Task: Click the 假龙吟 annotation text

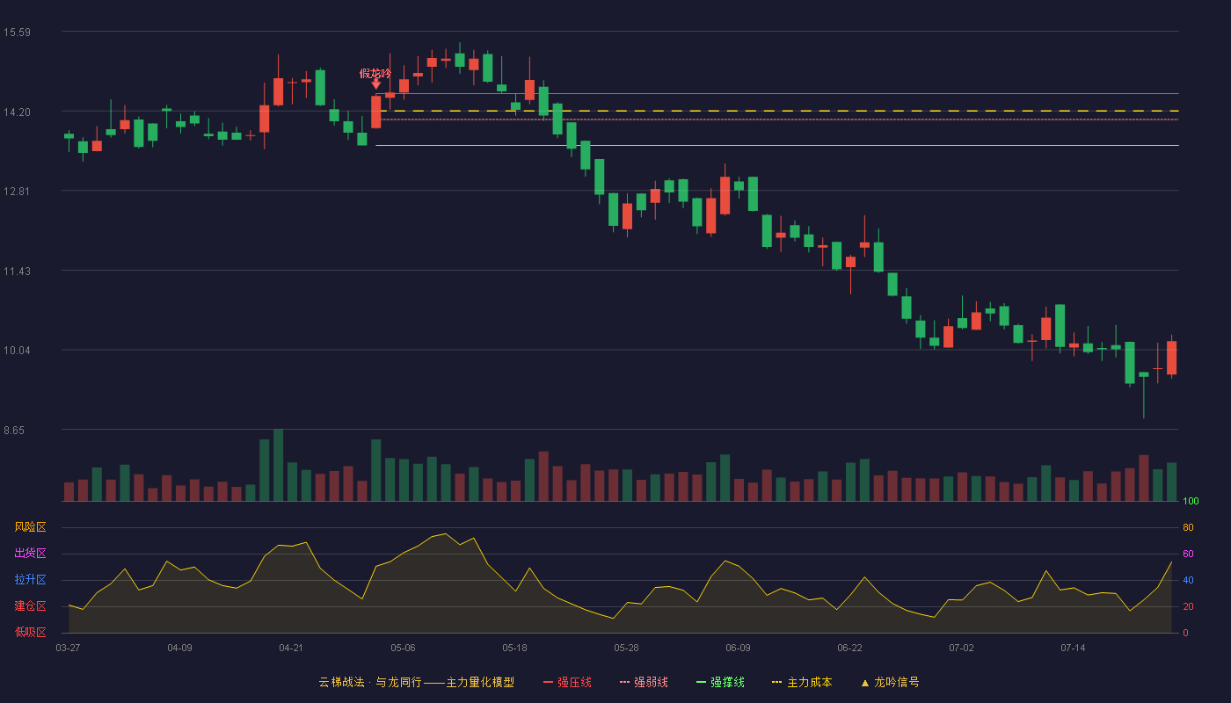Action: (x=375, y=73)
